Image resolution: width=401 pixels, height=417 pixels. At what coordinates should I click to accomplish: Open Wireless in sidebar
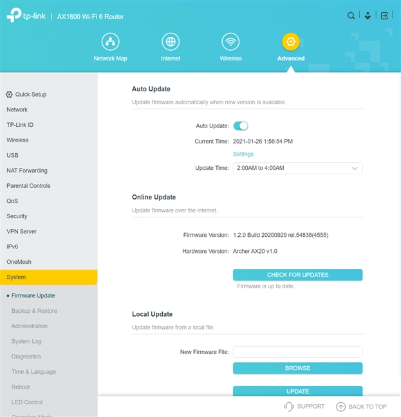click(17, 140)
